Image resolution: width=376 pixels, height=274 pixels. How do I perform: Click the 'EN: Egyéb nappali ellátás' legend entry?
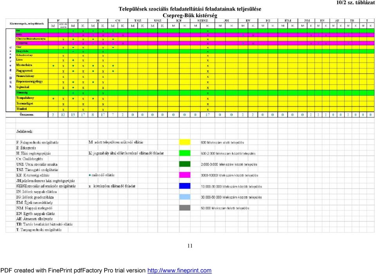tap(35, 214)
